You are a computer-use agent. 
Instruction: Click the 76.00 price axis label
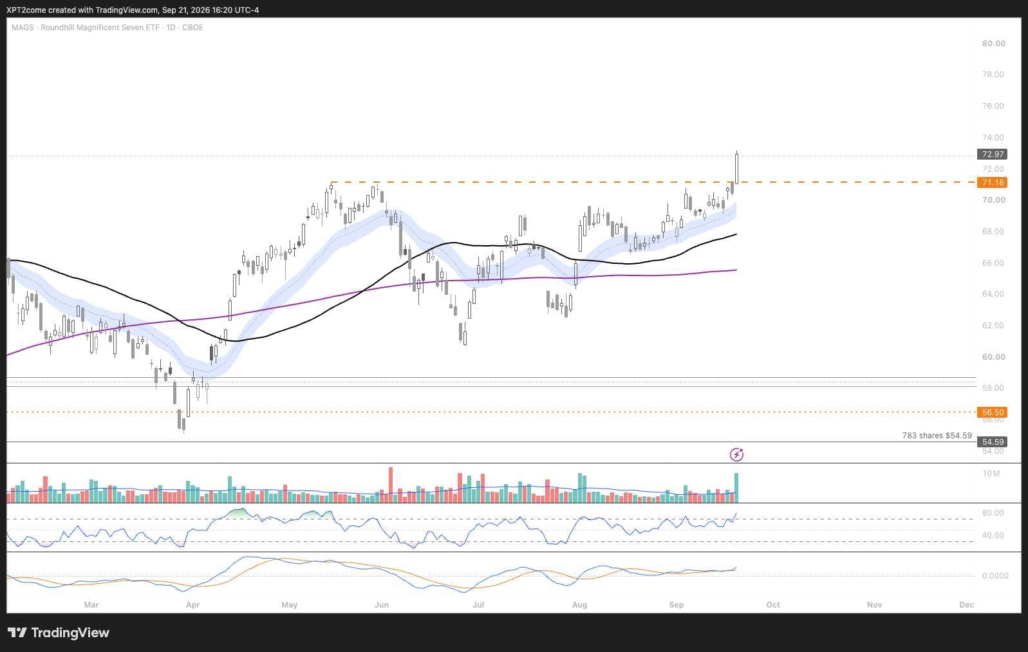[993, 106]
